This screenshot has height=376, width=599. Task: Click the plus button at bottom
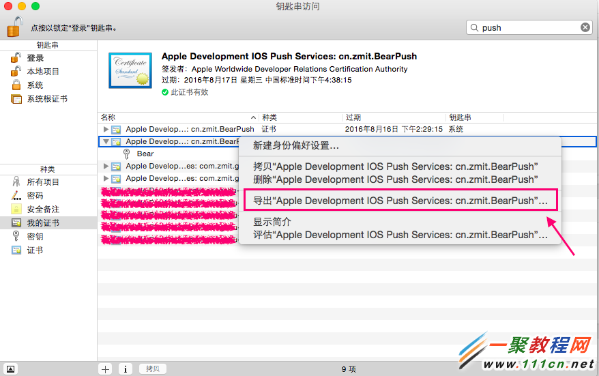tap(105, 368)
